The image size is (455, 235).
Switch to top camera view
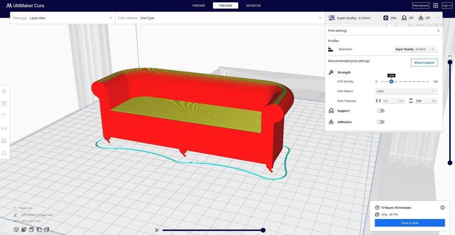pos(31,229)
